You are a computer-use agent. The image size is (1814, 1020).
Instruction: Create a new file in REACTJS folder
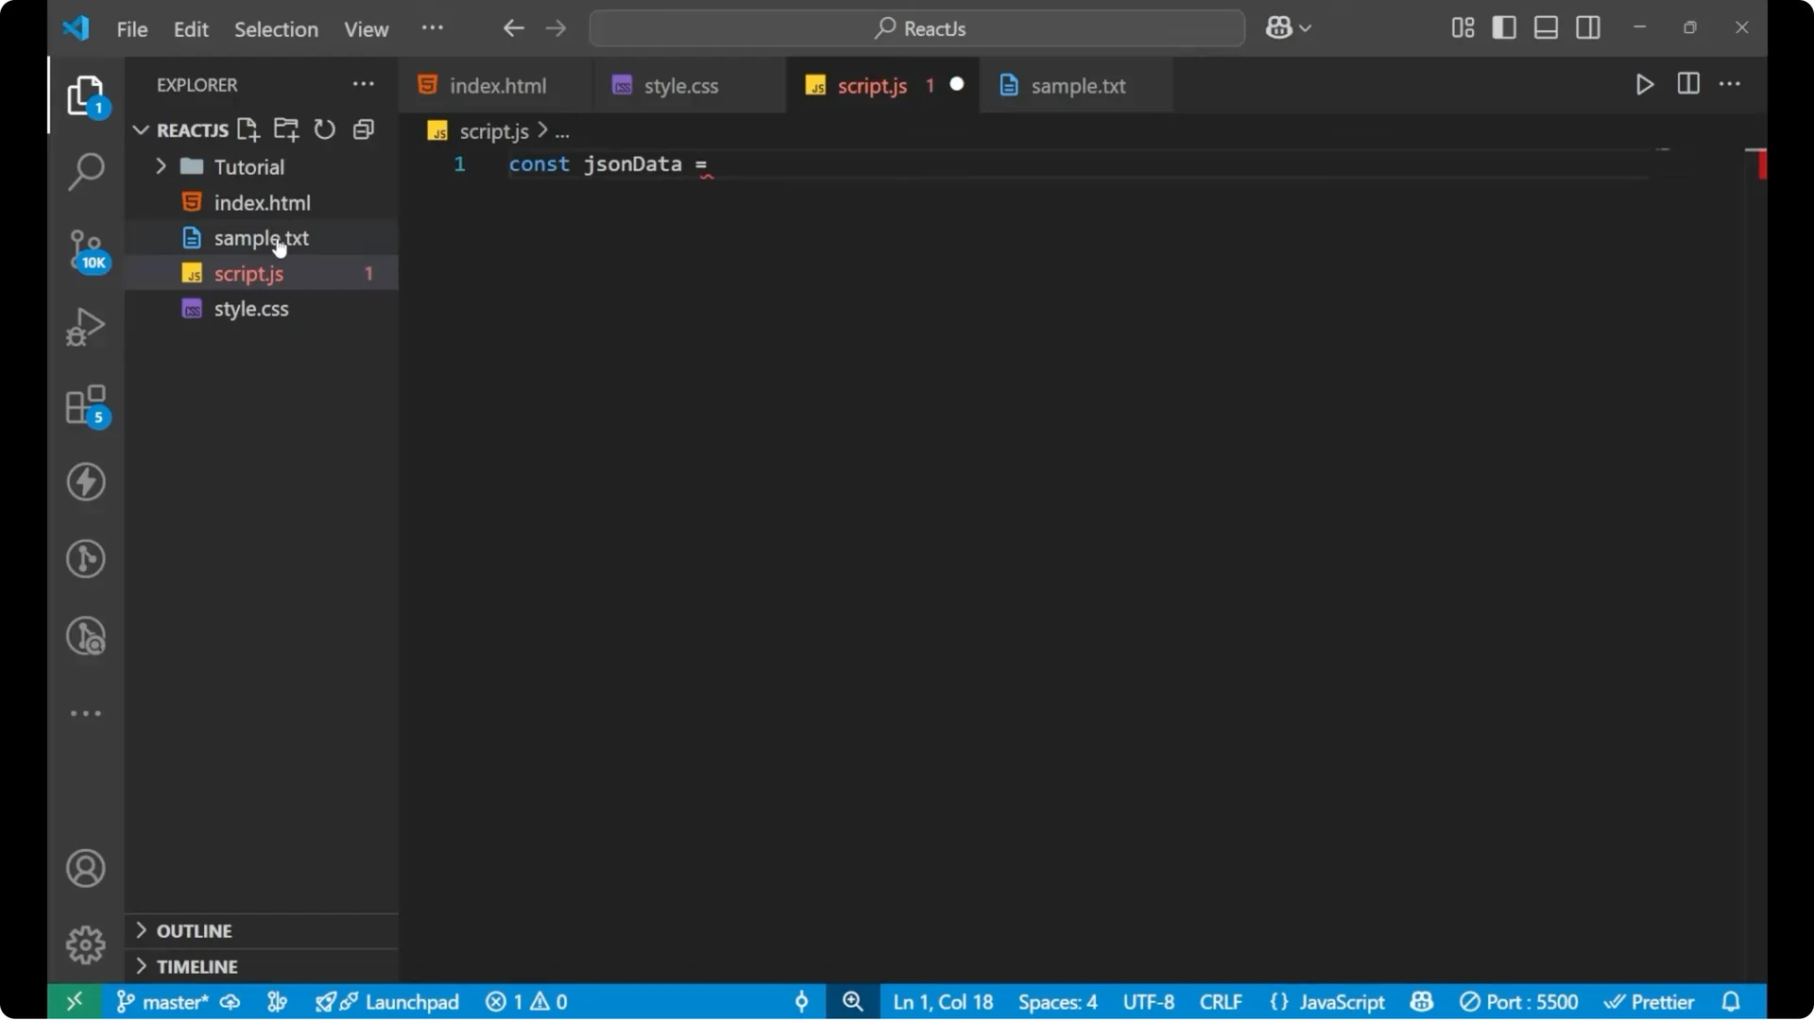[x=249, y=129]
